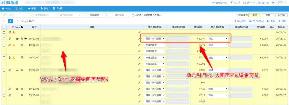Open receipt clip icon in the ¥680 row
Screen dimensions: 289x105
(x=10, y=95)
